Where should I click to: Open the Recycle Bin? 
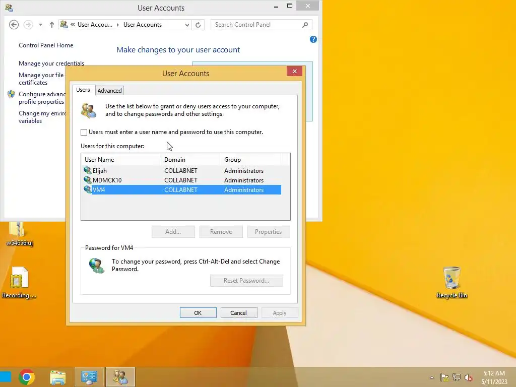pos(452,278)
